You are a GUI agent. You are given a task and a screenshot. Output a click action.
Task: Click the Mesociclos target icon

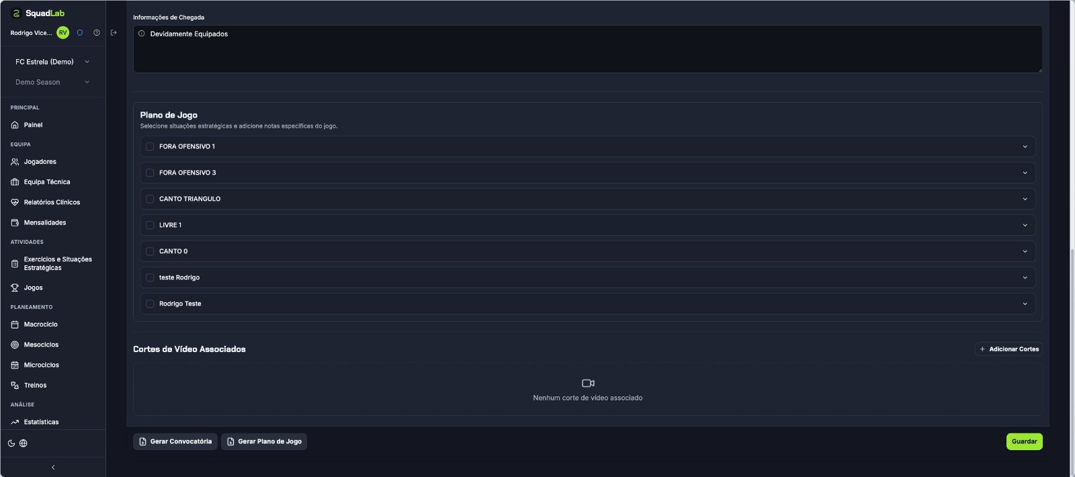[x=15, y=345]
